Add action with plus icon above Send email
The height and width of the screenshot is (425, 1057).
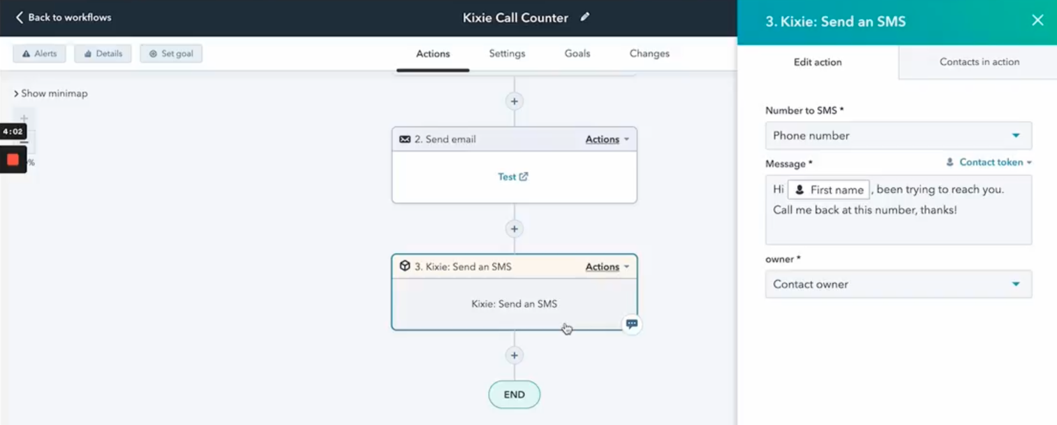514,101
